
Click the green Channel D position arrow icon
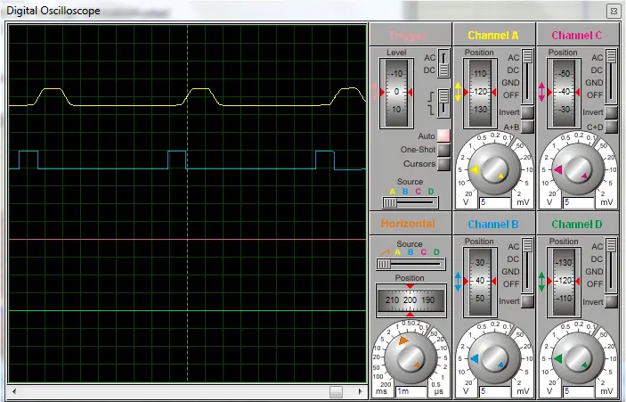pyautogui.click(x=541, y=282)
